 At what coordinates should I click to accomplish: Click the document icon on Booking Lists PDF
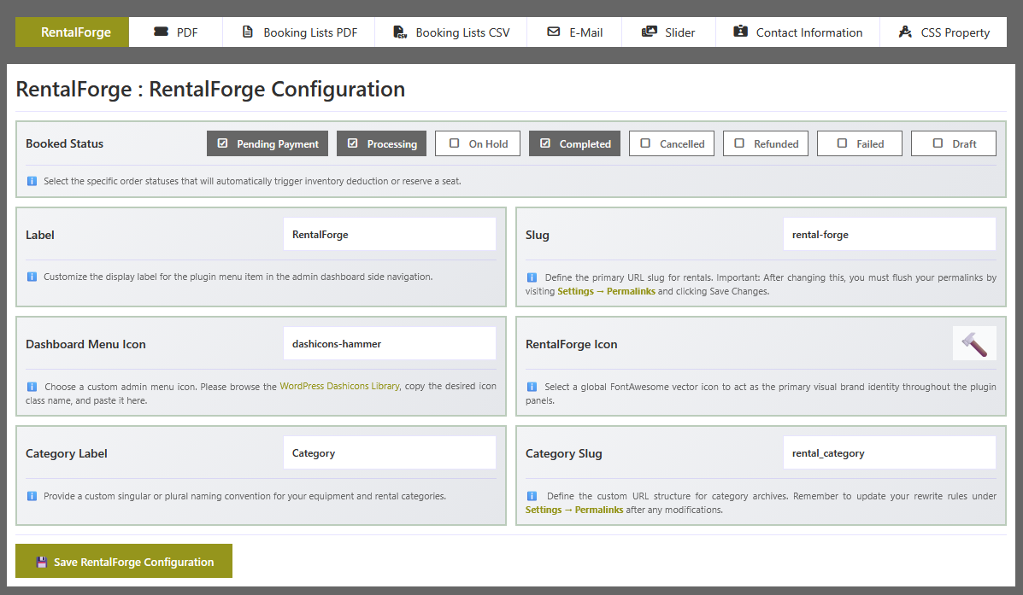(x=248, y=32)
